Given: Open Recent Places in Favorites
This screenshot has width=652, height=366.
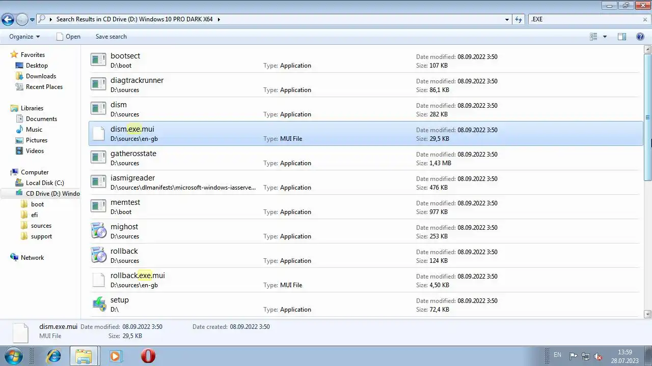Looking at the screenshot, I should point(44,87).
